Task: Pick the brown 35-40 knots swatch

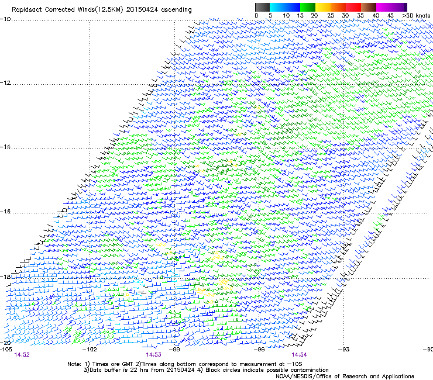Action: coord(369,7)
